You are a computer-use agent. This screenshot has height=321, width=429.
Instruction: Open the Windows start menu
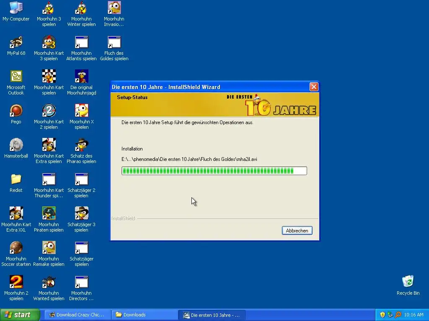[x=20, y=315]
